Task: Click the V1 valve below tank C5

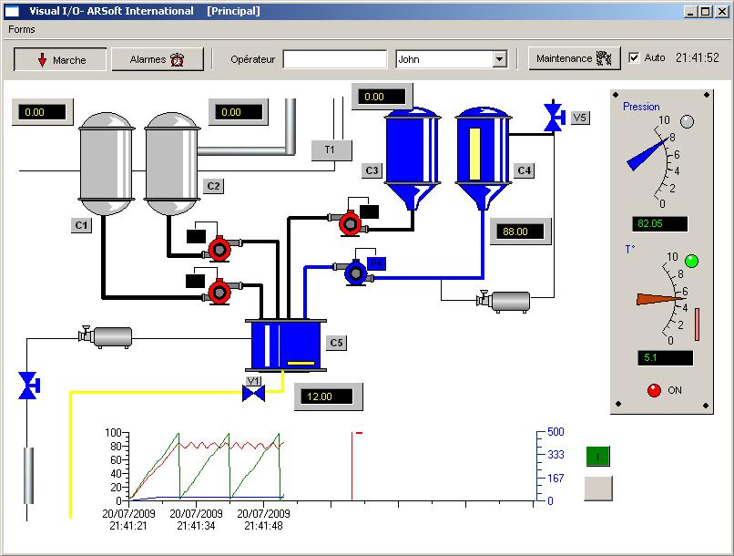Action: pyautogui.click(x=253, y=393)
